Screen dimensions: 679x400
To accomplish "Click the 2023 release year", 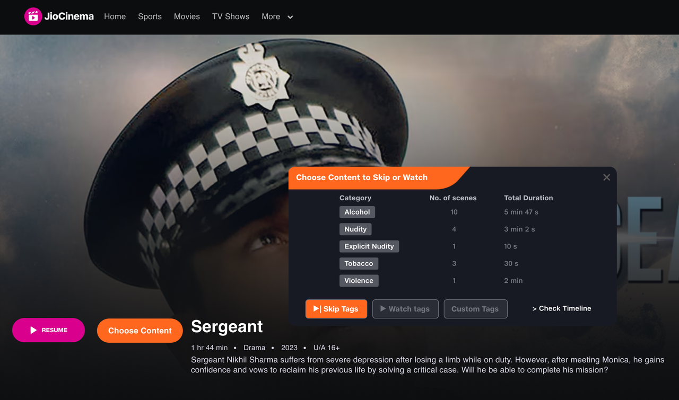I will tap(289, 348).
